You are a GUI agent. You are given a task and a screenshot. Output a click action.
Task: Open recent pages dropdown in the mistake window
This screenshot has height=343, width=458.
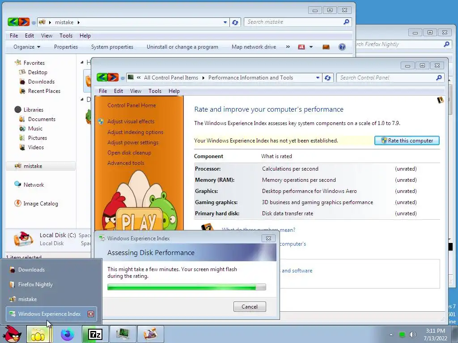(34, 22)
